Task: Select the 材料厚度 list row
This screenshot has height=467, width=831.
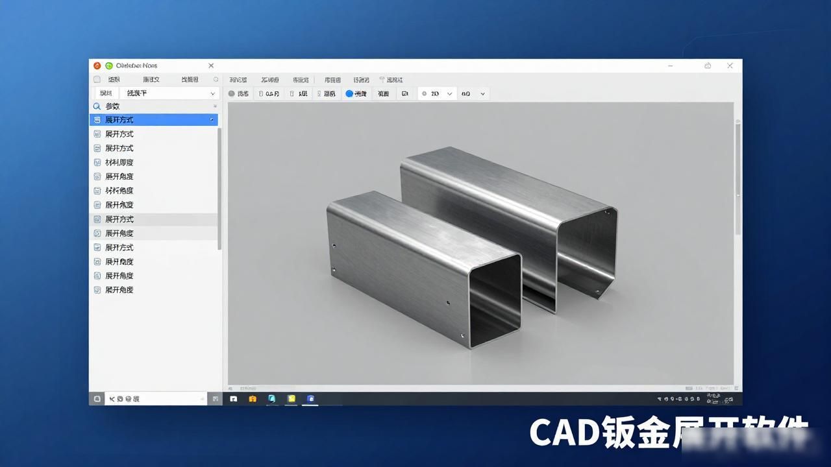Action: click(x=153, y=162)
